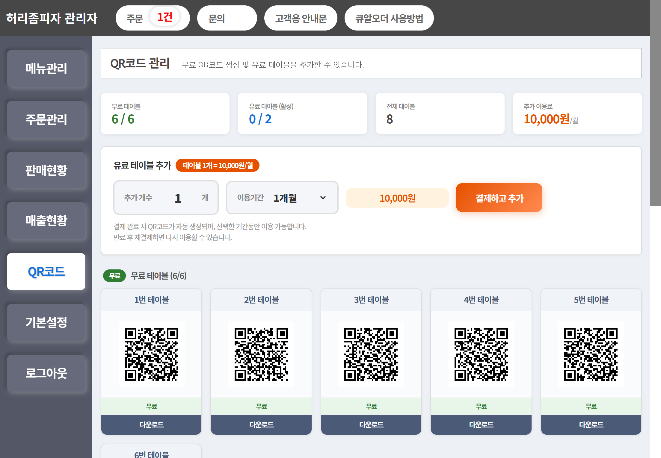
Task: Download QR for 4번 테이블
Action: tap(481, 424)
